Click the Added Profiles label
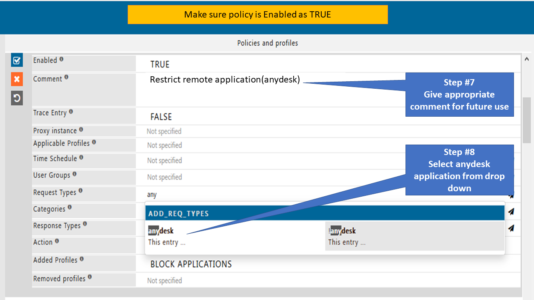 55,260
